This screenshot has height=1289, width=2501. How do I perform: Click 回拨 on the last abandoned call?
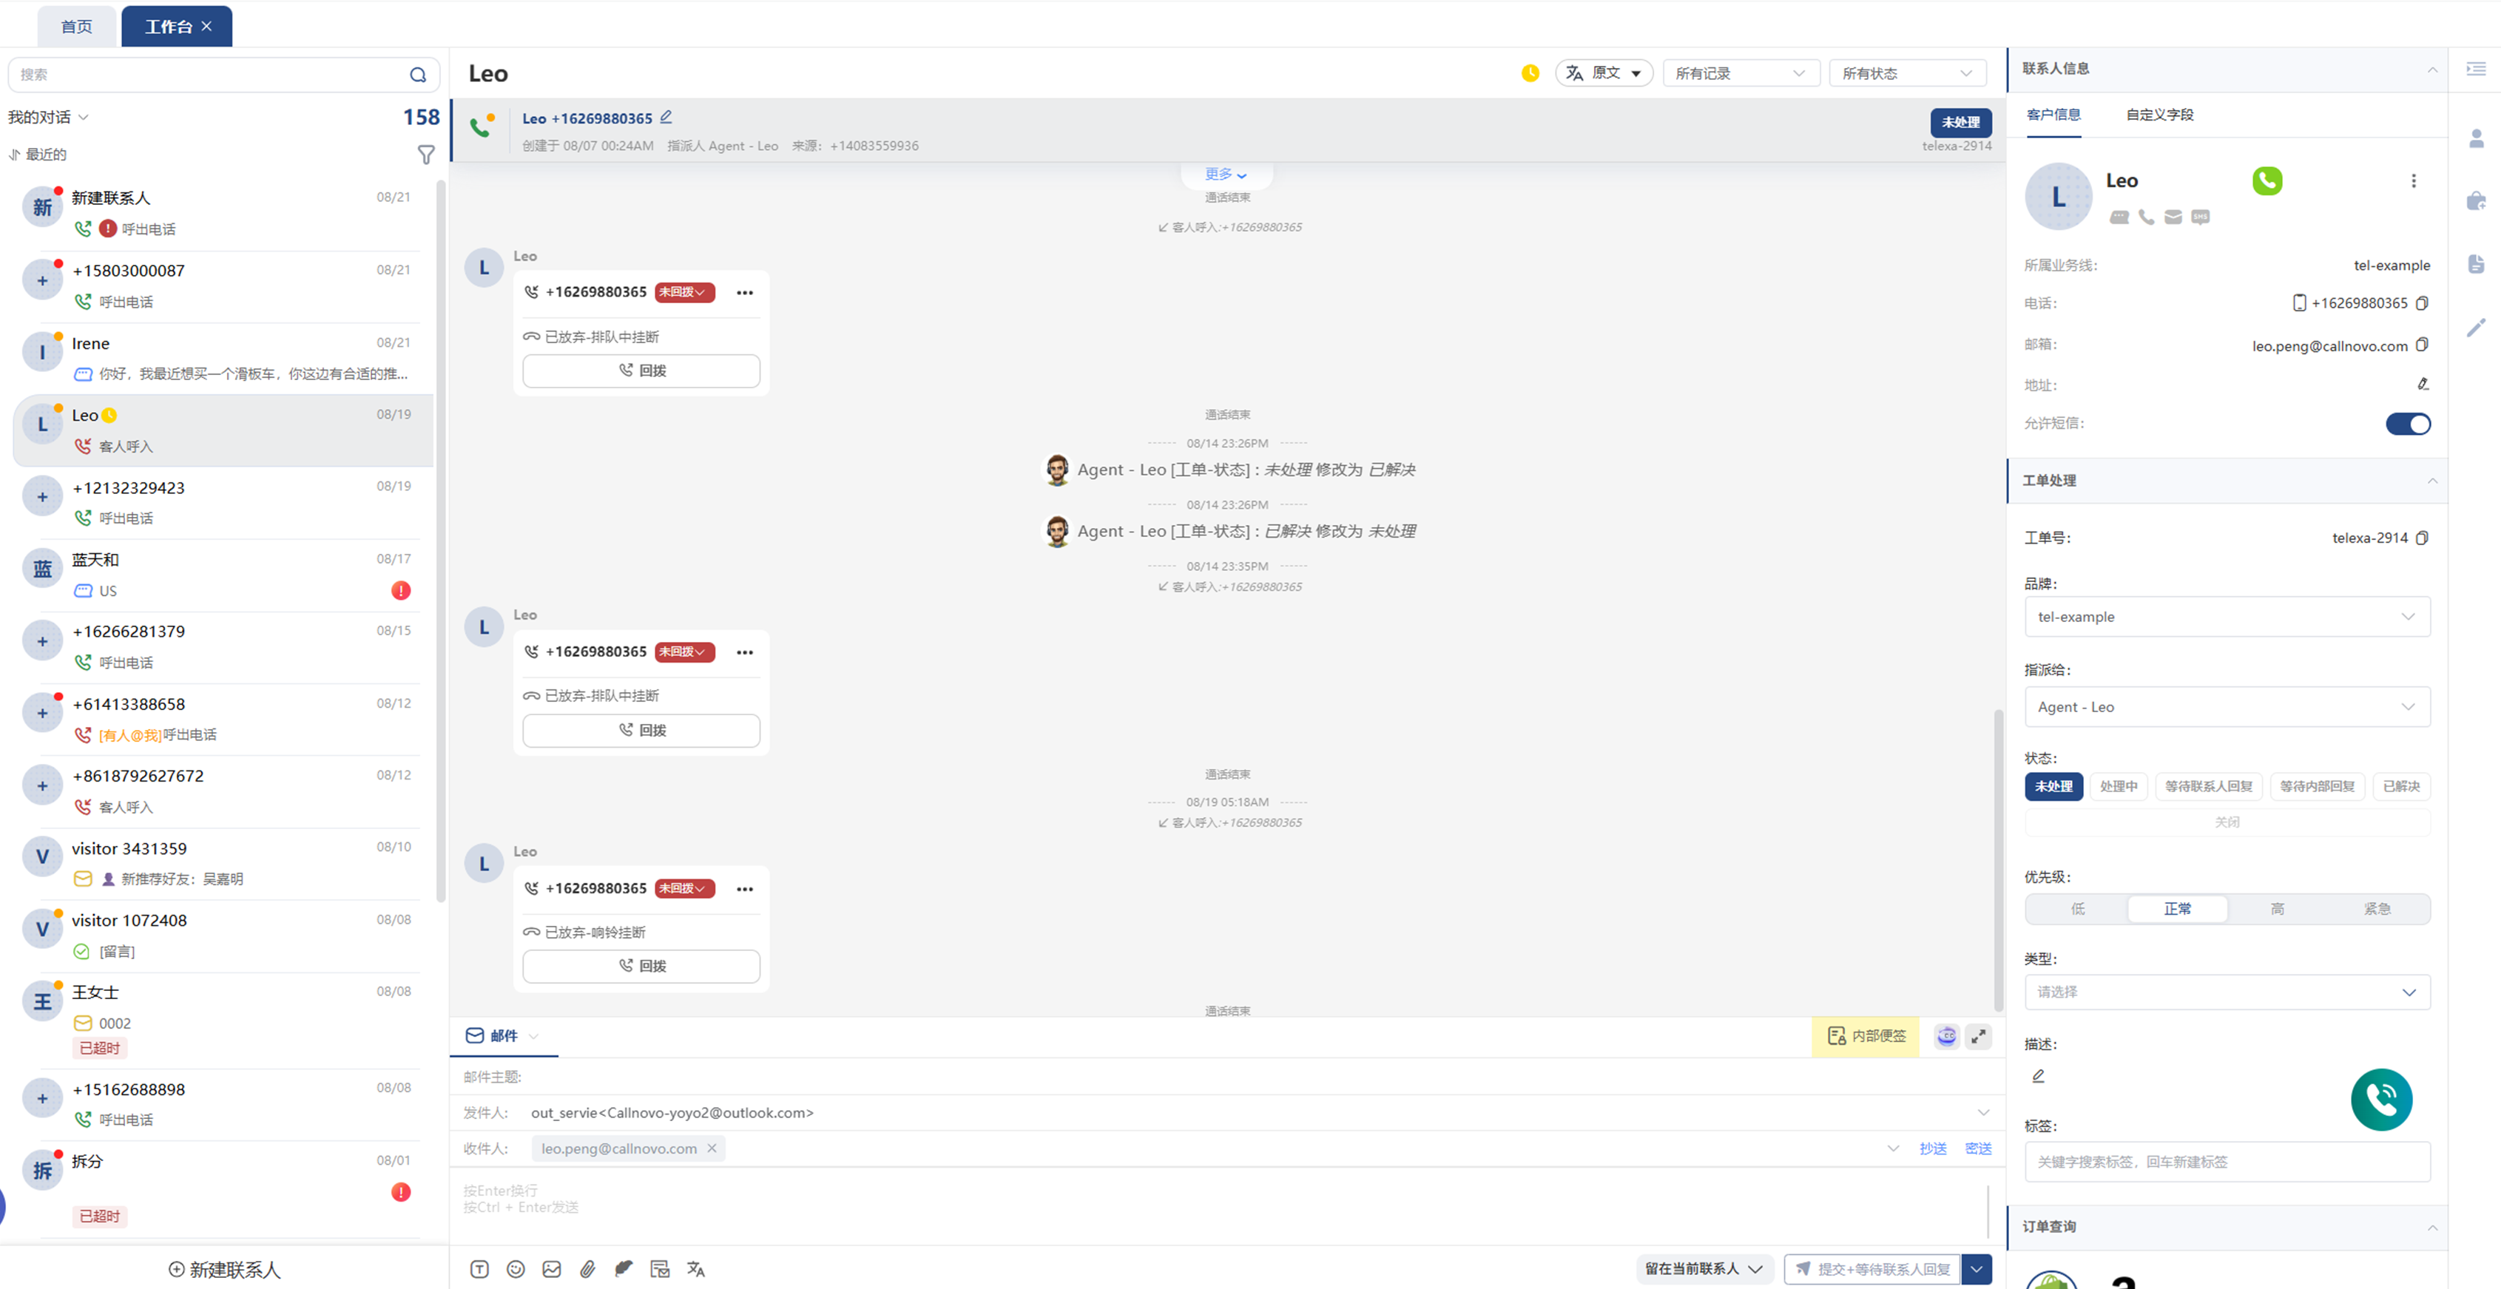(x=641, y=966)
